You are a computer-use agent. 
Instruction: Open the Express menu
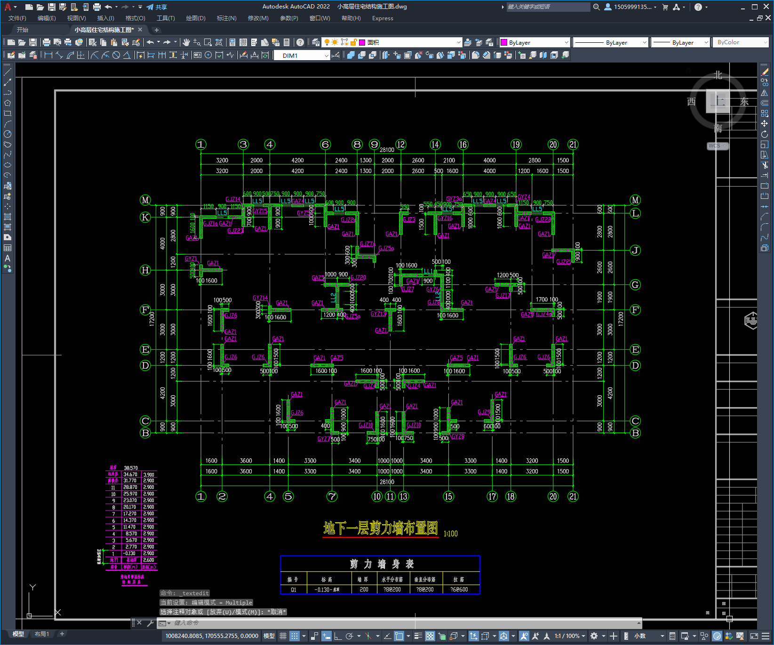[383, 18]
